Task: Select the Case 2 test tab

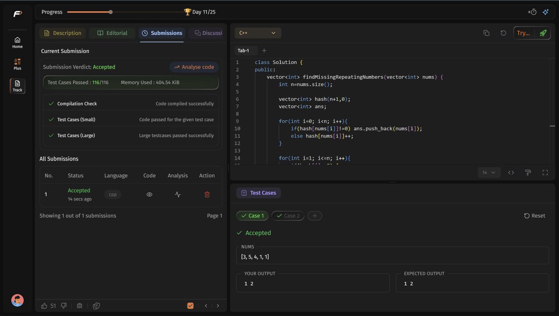Action: [288, 216]
